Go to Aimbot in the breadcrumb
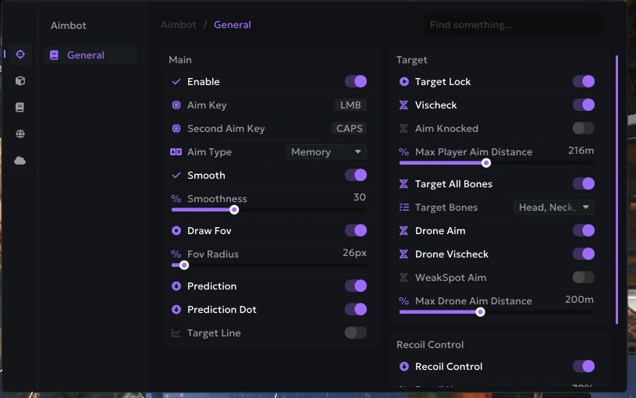636x398 pixels. (x=179, y=25)
